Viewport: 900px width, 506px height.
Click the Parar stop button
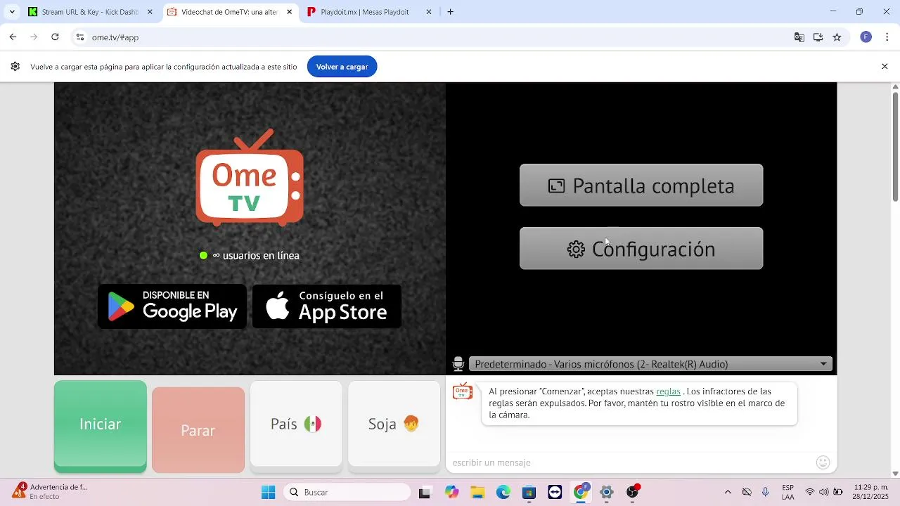198,430
